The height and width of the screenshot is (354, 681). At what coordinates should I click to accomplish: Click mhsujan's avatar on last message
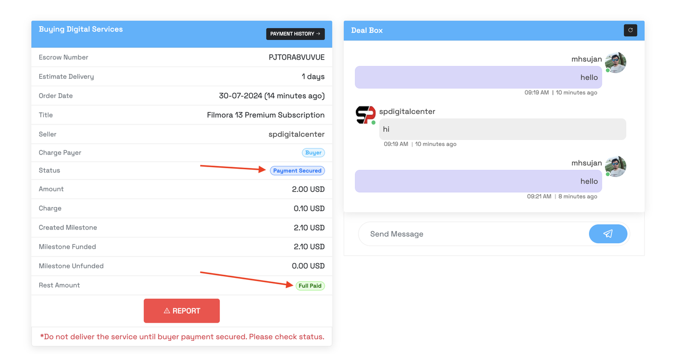click(616, 167)
